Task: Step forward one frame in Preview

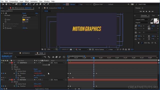Action: (x=149, y=11)
